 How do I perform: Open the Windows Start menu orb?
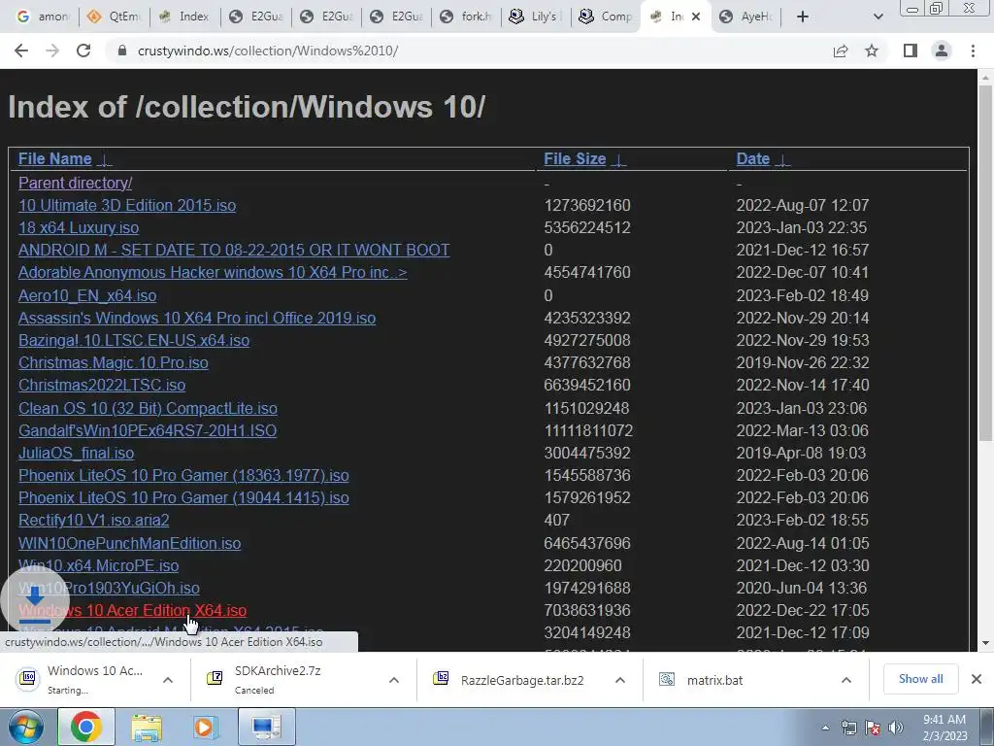tap(26, 727)
